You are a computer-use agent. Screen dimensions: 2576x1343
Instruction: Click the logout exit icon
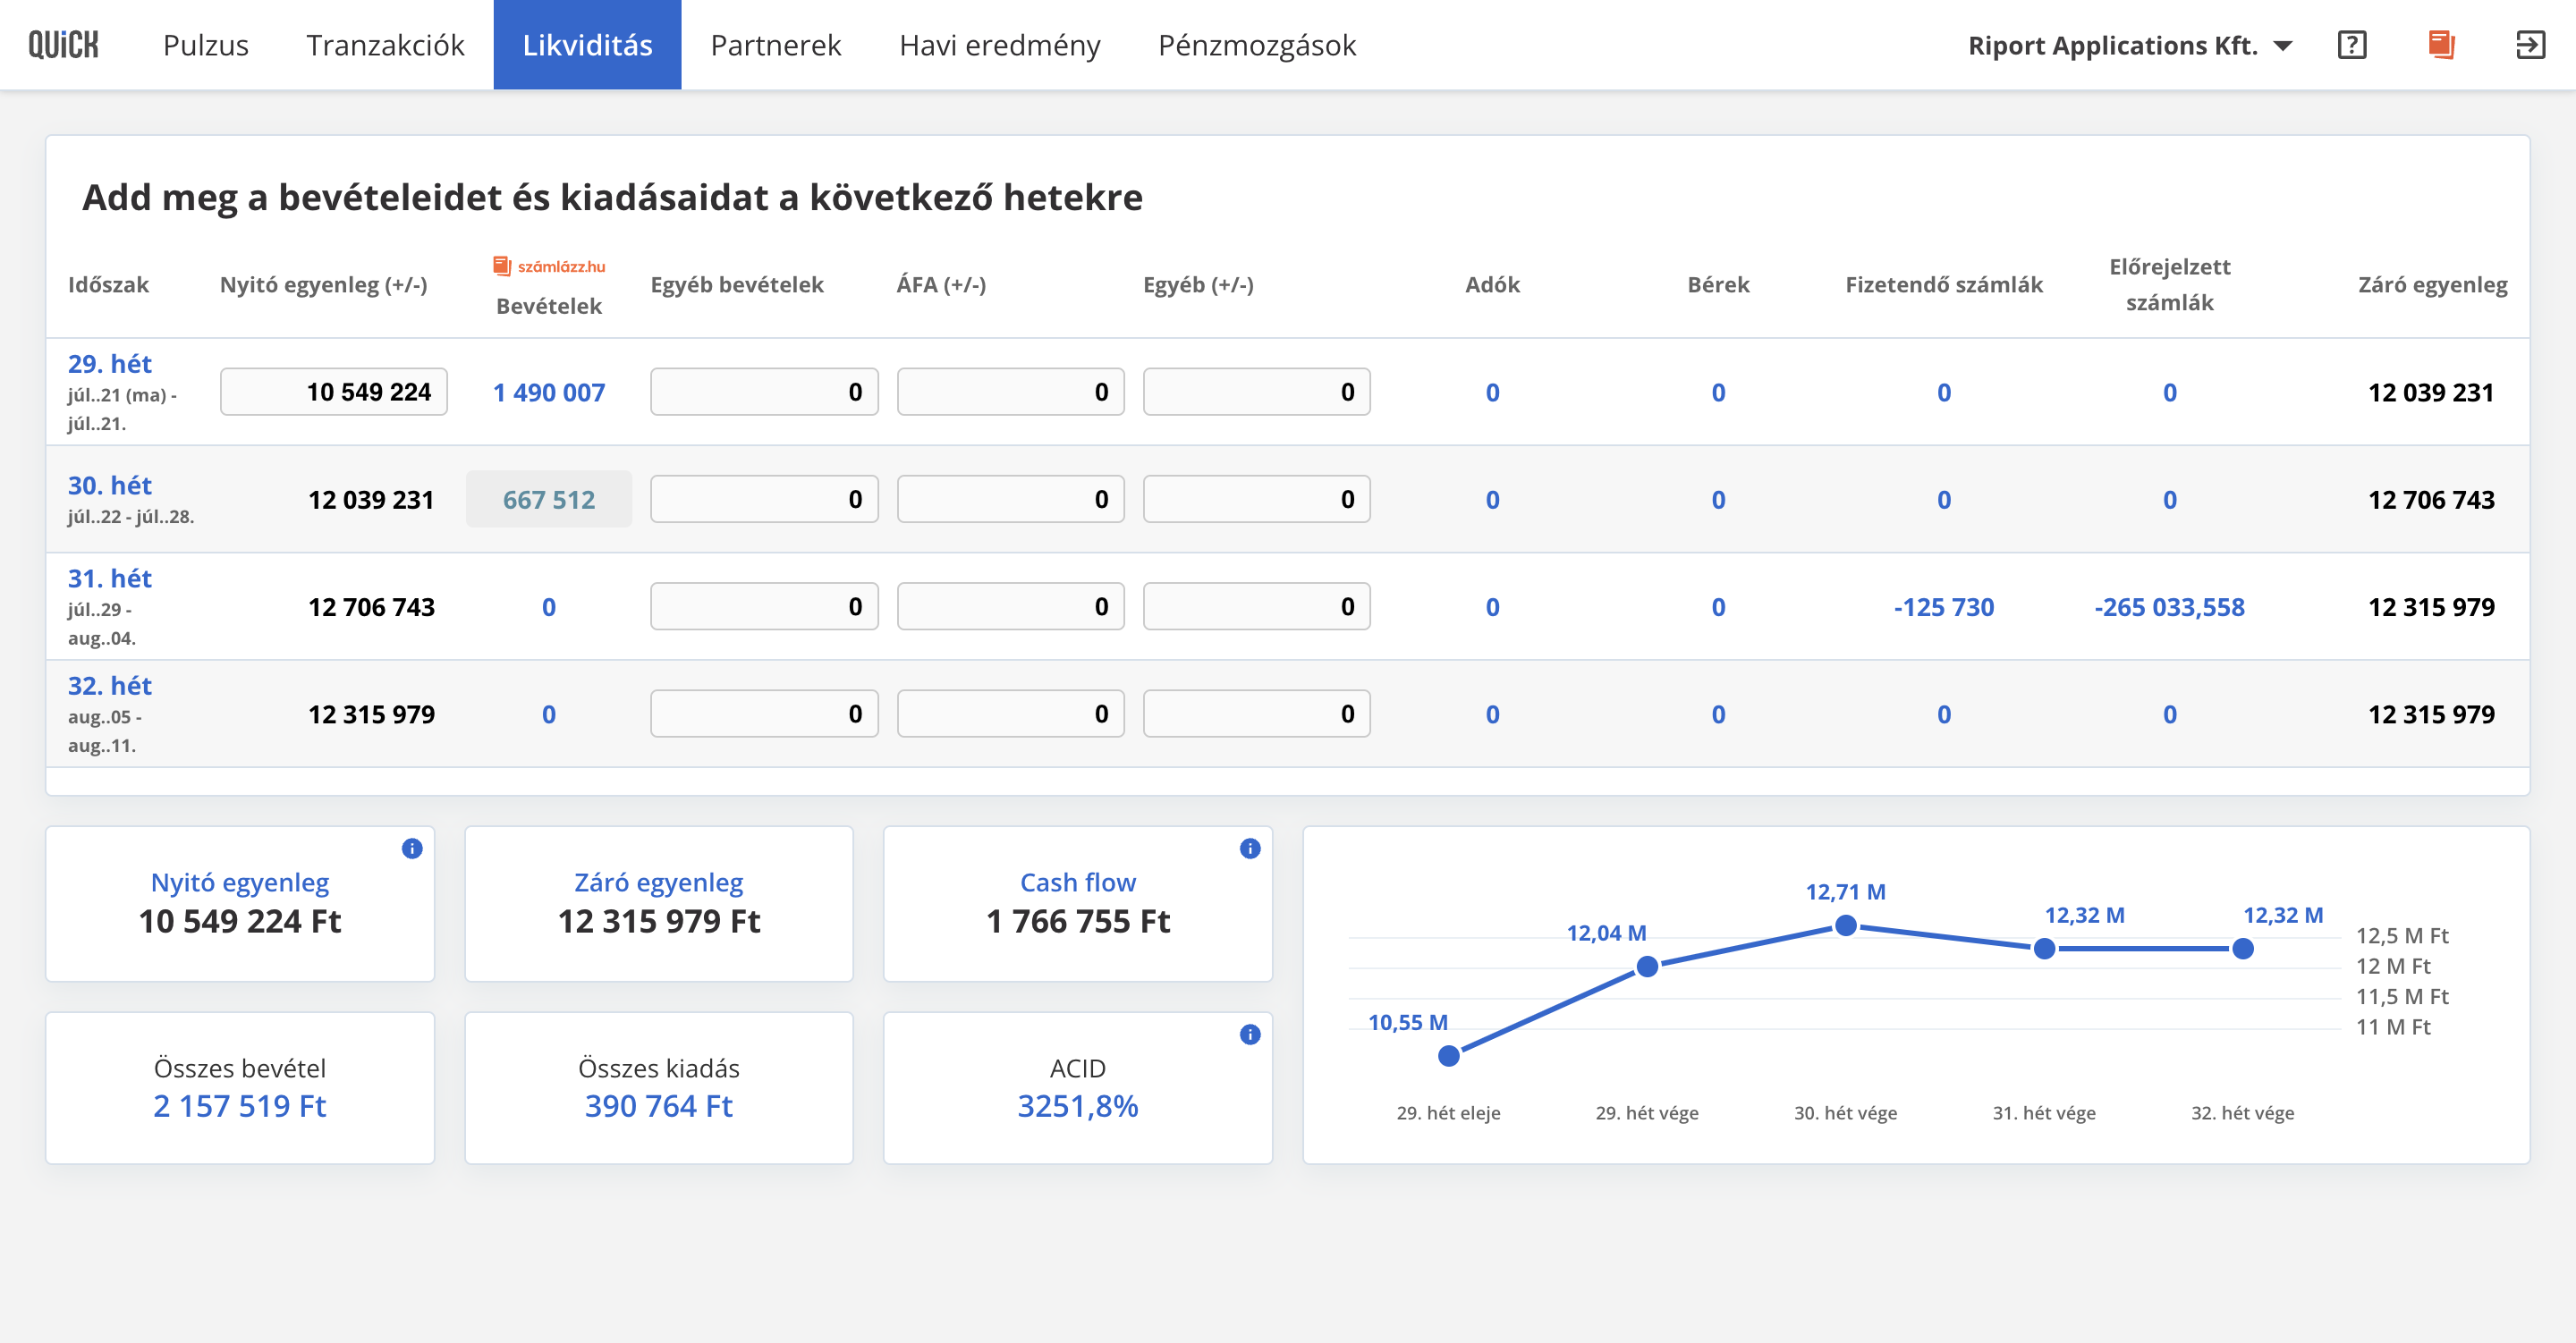pyautogui.click(x=2530, y=45)
